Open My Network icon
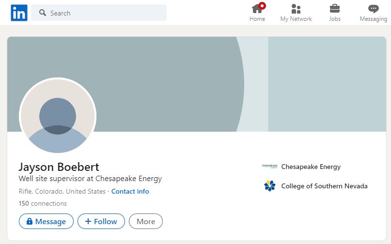Viewport: 391px width, 244px height. tap(296, 9)
